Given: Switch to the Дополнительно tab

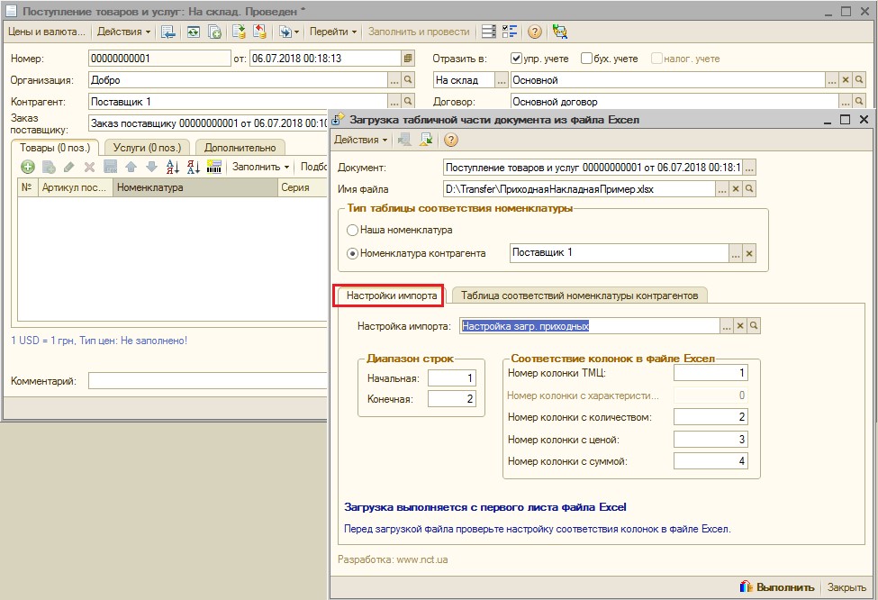Looking at the screenshot, I should click(x=240, y=148).
